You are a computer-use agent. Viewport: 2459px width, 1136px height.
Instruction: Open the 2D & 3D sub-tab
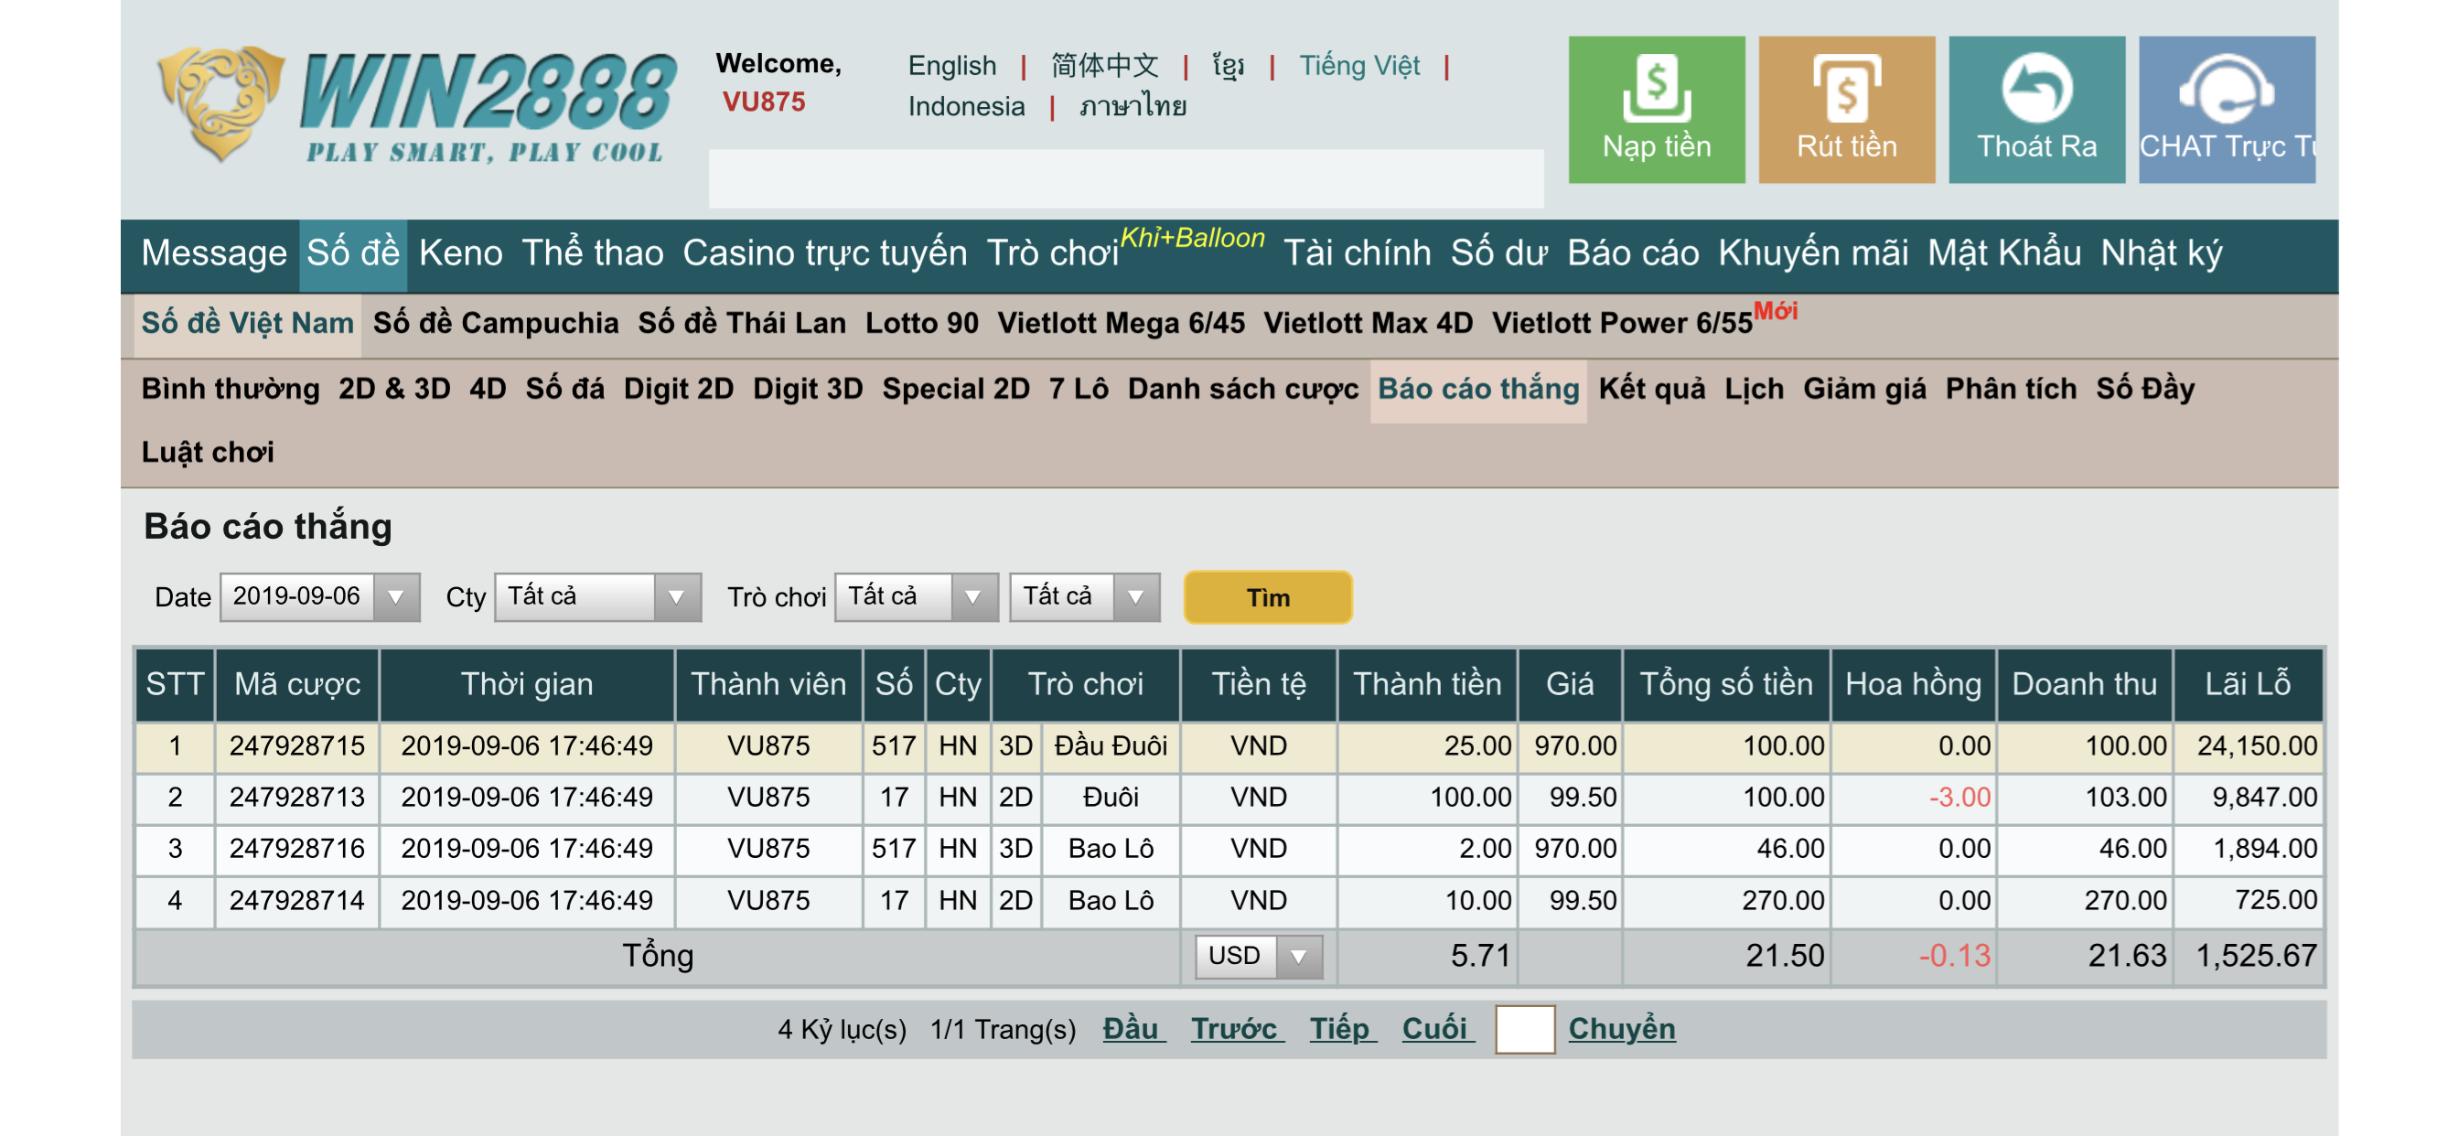coord(393,390)
